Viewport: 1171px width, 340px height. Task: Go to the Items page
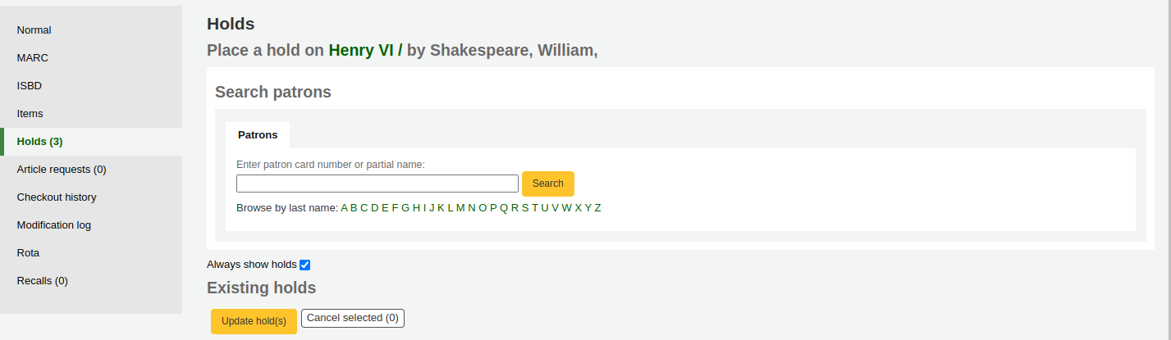(30, 114)
